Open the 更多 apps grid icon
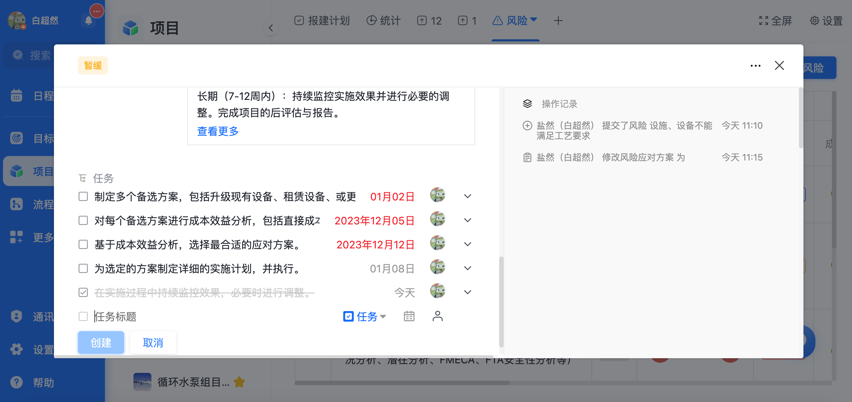Image resolution: width=852 pixels, height=402 pixels. click(x=16, y=237)
